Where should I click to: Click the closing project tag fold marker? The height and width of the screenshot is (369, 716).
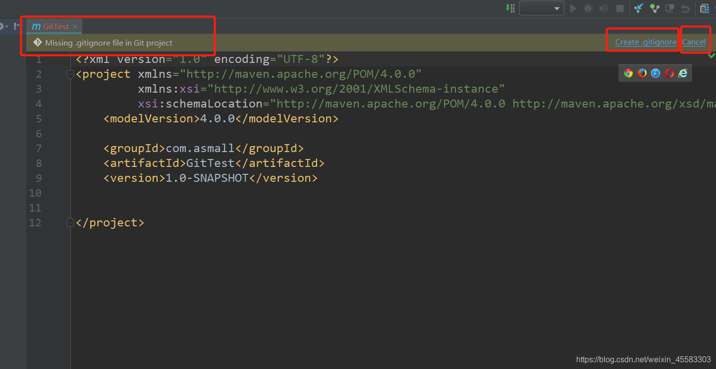coord(70,222)
